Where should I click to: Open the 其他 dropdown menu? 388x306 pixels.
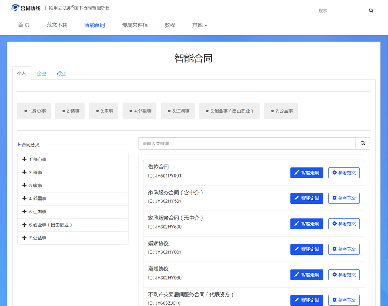point(200,25)
